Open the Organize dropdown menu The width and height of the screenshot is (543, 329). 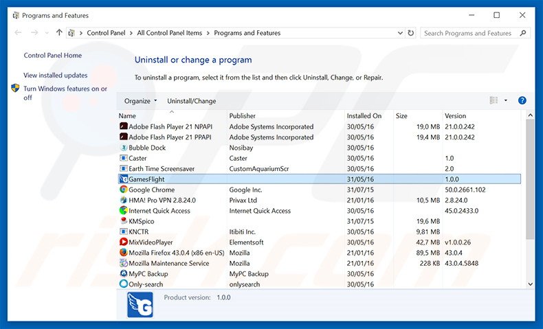(x=141, y=101)
